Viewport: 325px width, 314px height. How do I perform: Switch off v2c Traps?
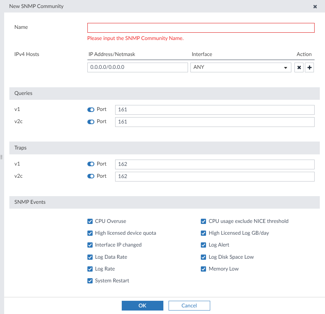90,176
